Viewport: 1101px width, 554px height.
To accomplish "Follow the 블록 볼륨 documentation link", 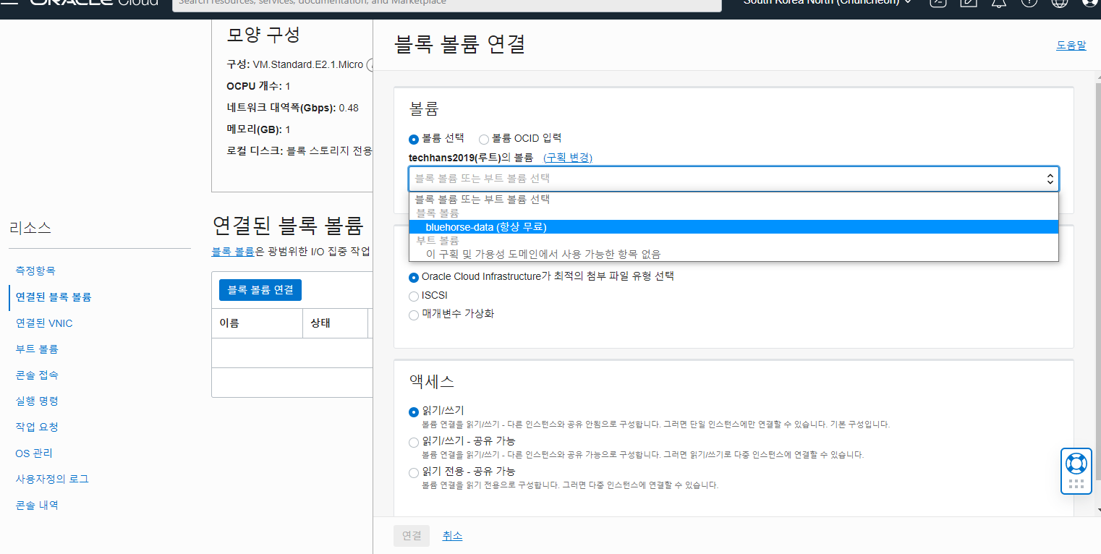I will [233, 251].
